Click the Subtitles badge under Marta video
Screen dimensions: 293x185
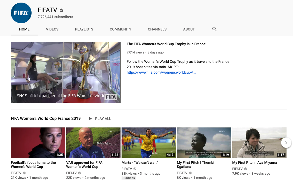[129, 178]
